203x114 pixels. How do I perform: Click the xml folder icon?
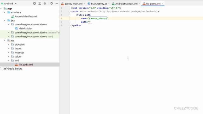click(13, 60)
